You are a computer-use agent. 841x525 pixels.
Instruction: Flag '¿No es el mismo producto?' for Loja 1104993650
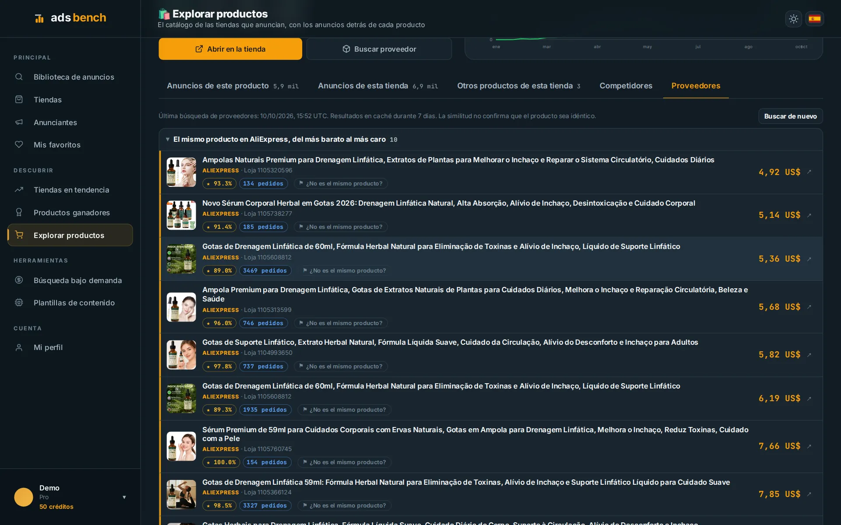pos(340,367)
